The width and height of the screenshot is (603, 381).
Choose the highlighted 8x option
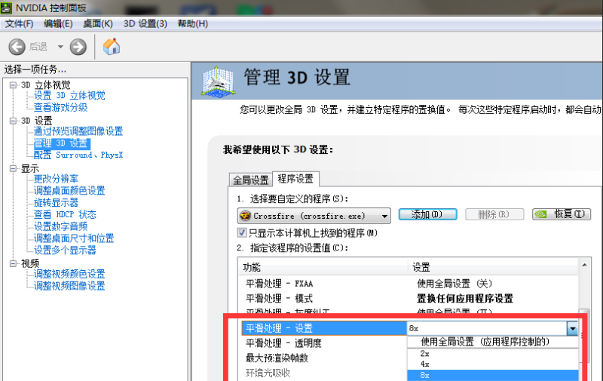493,375
